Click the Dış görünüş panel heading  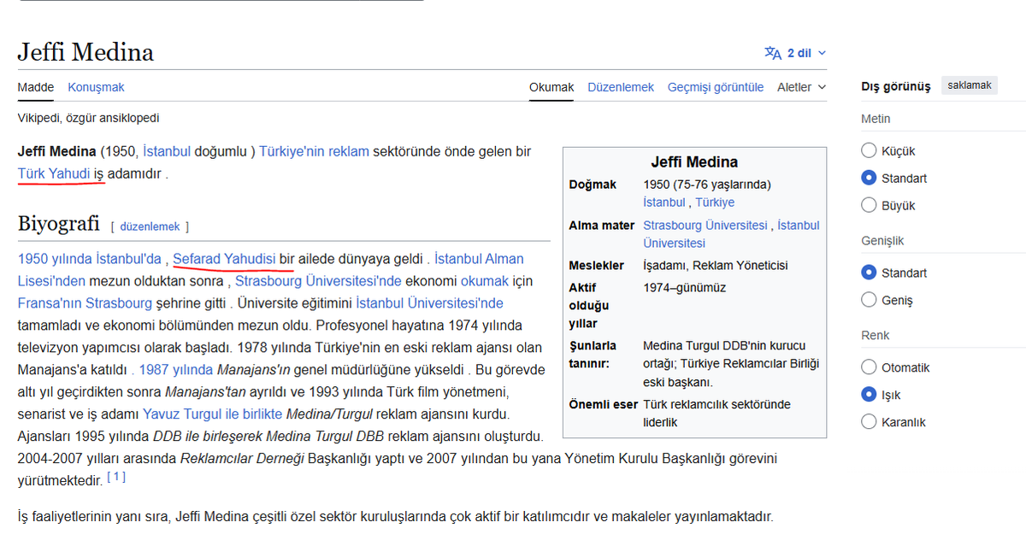click(x=895, y=86)
